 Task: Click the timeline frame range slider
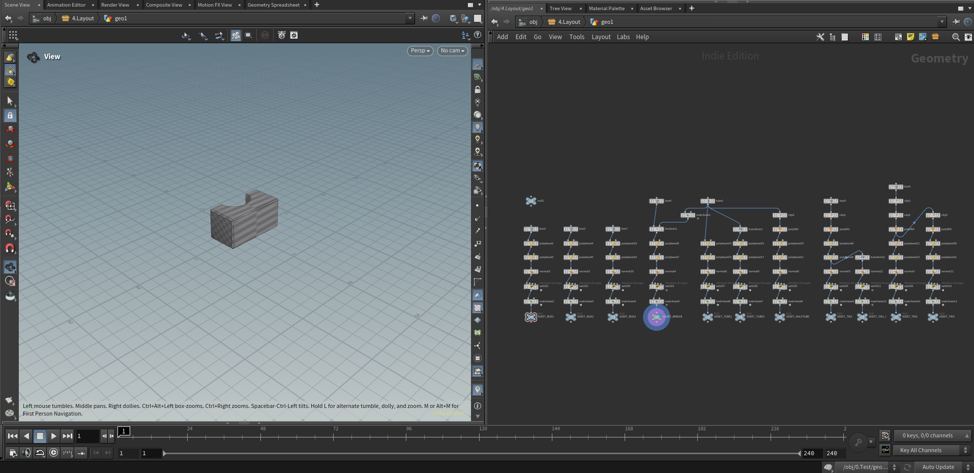point(482,453)
